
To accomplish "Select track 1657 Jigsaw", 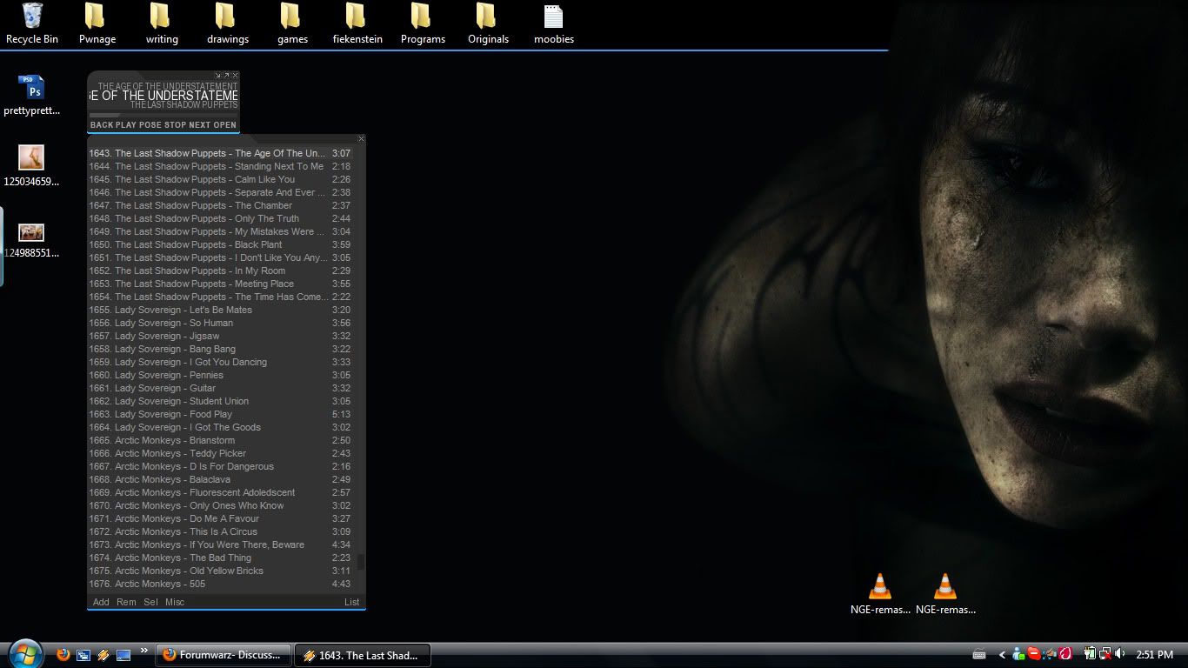I will 219,336.
